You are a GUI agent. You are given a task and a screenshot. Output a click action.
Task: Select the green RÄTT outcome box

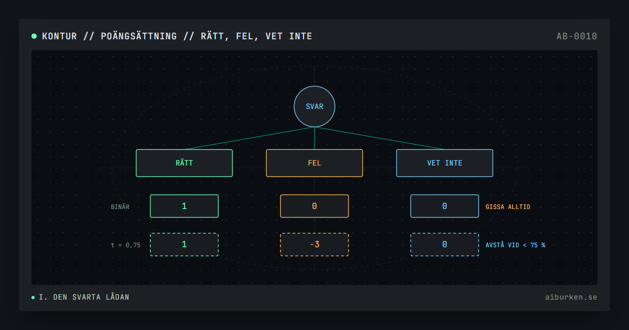pos(184,163)
